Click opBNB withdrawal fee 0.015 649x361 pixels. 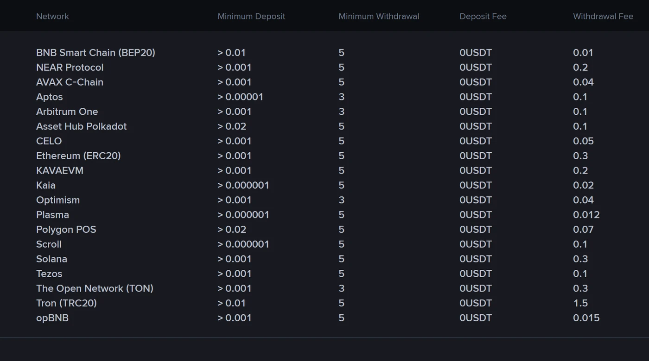coord(586,318)
